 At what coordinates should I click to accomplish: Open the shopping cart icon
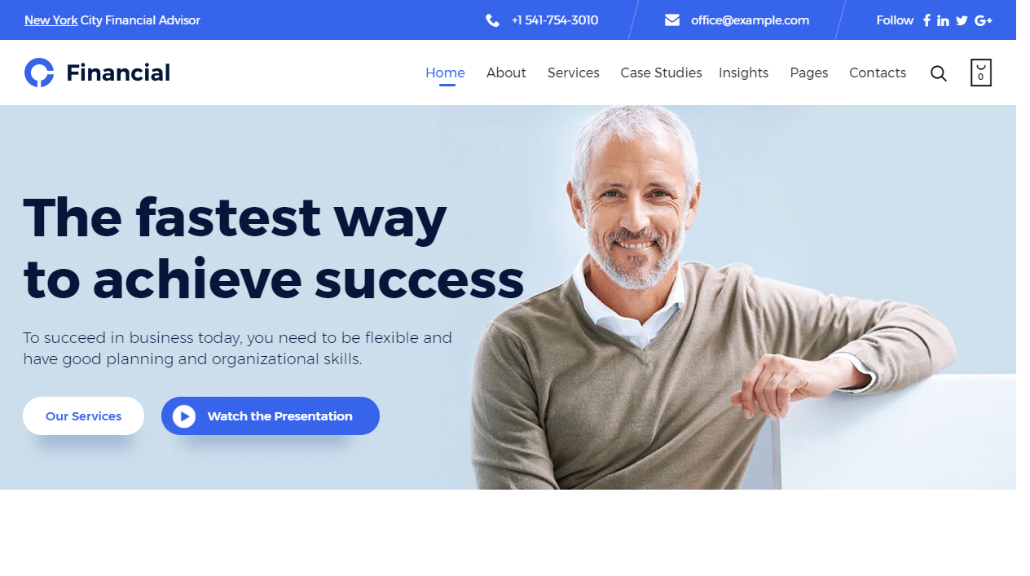point(981,73)
